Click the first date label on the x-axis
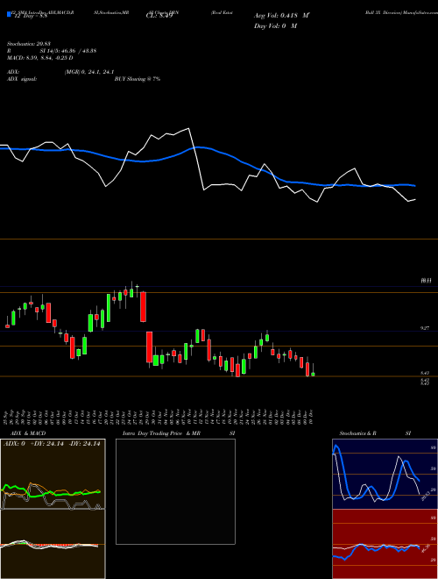Viewport: 438px width, 579px height. coord(7,416)
